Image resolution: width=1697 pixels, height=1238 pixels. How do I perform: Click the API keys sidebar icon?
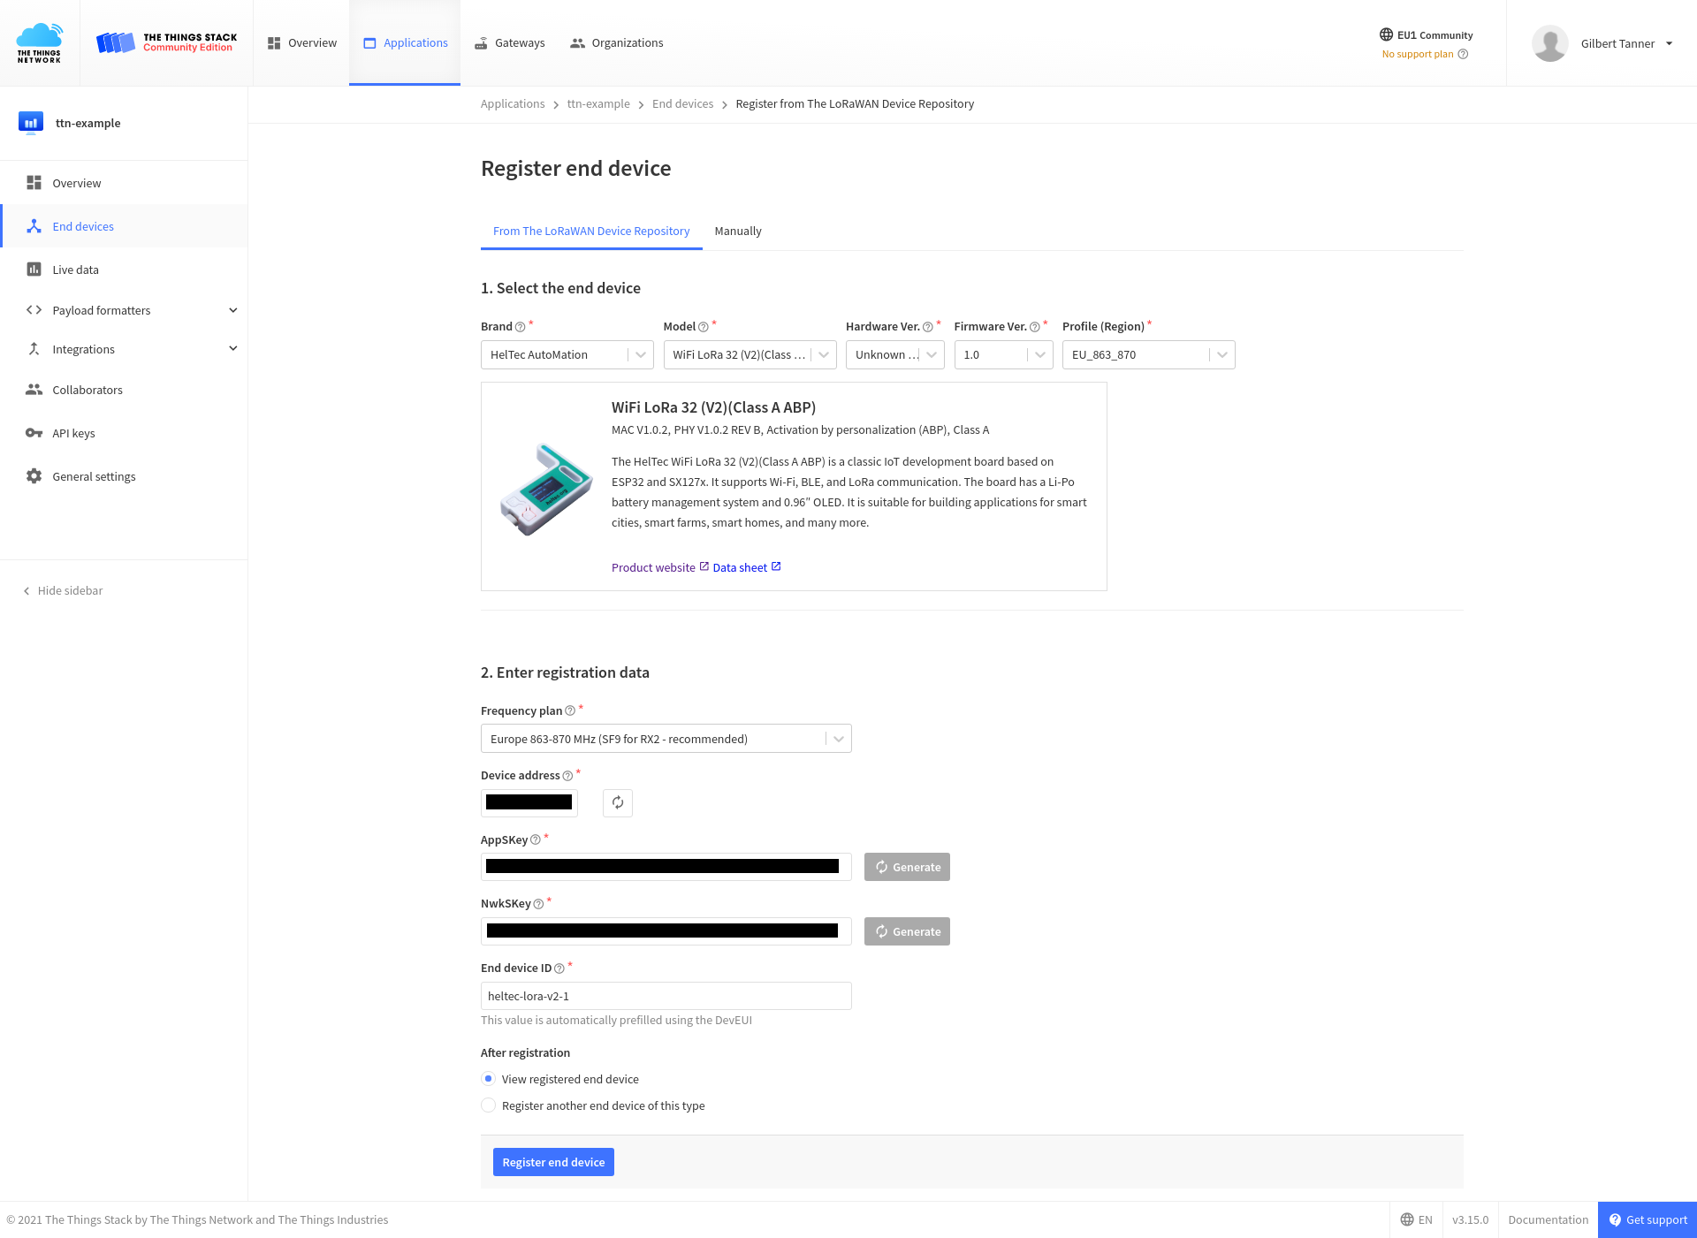pyautogui.click(x=33, y=432)
